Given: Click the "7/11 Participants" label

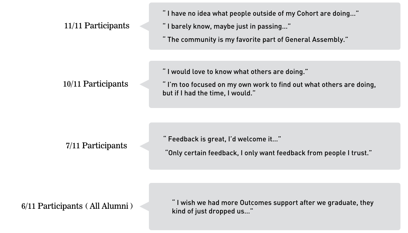Looking at the screenshot, I should pos(96,146).
